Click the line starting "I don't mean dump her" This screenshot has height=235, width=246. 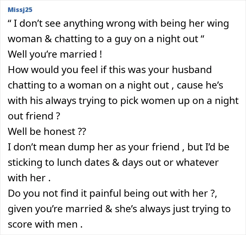(x=119, y=147)
